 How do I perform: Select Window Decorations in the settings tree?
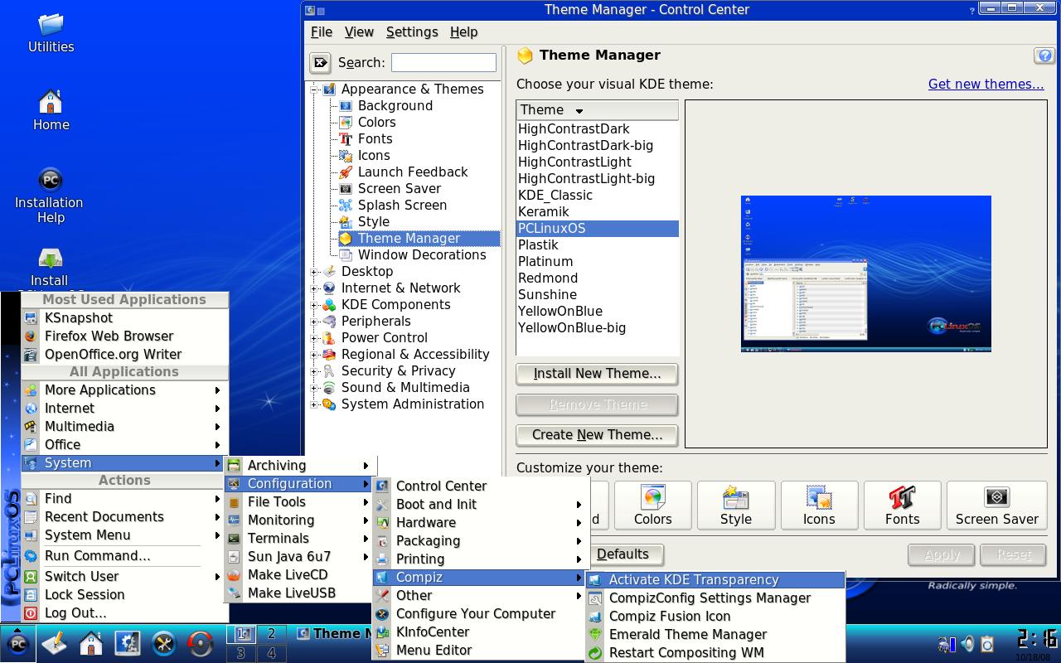point(422,255)
